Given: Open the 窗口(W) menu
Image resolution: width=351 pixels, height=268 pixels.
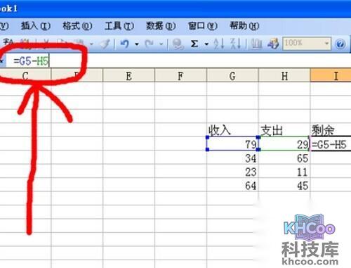Looking at the screenshot, I should point(203,26).
